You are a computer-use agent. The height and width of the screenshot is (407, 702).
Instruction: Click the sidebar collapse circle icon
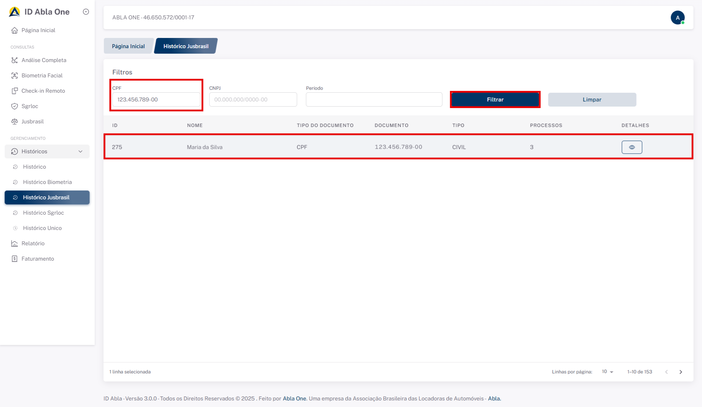pos(86,12)
